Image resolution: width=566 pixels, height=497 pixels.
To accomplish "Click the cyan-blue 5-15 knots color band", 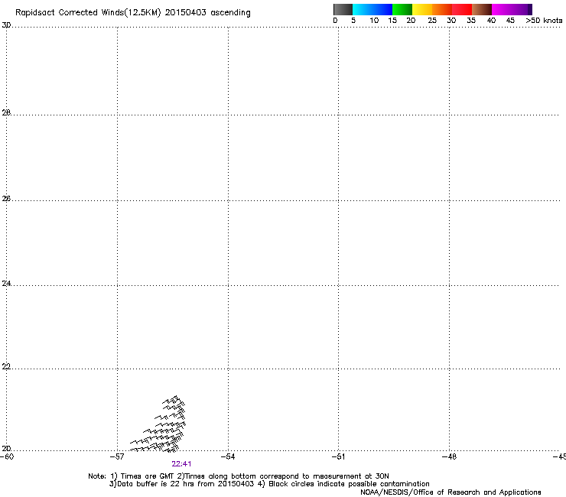I will coord(372,9).
